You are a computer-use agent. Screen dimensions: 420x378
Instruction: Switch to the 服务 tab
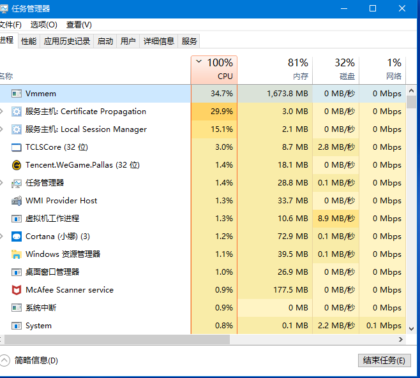189,41
